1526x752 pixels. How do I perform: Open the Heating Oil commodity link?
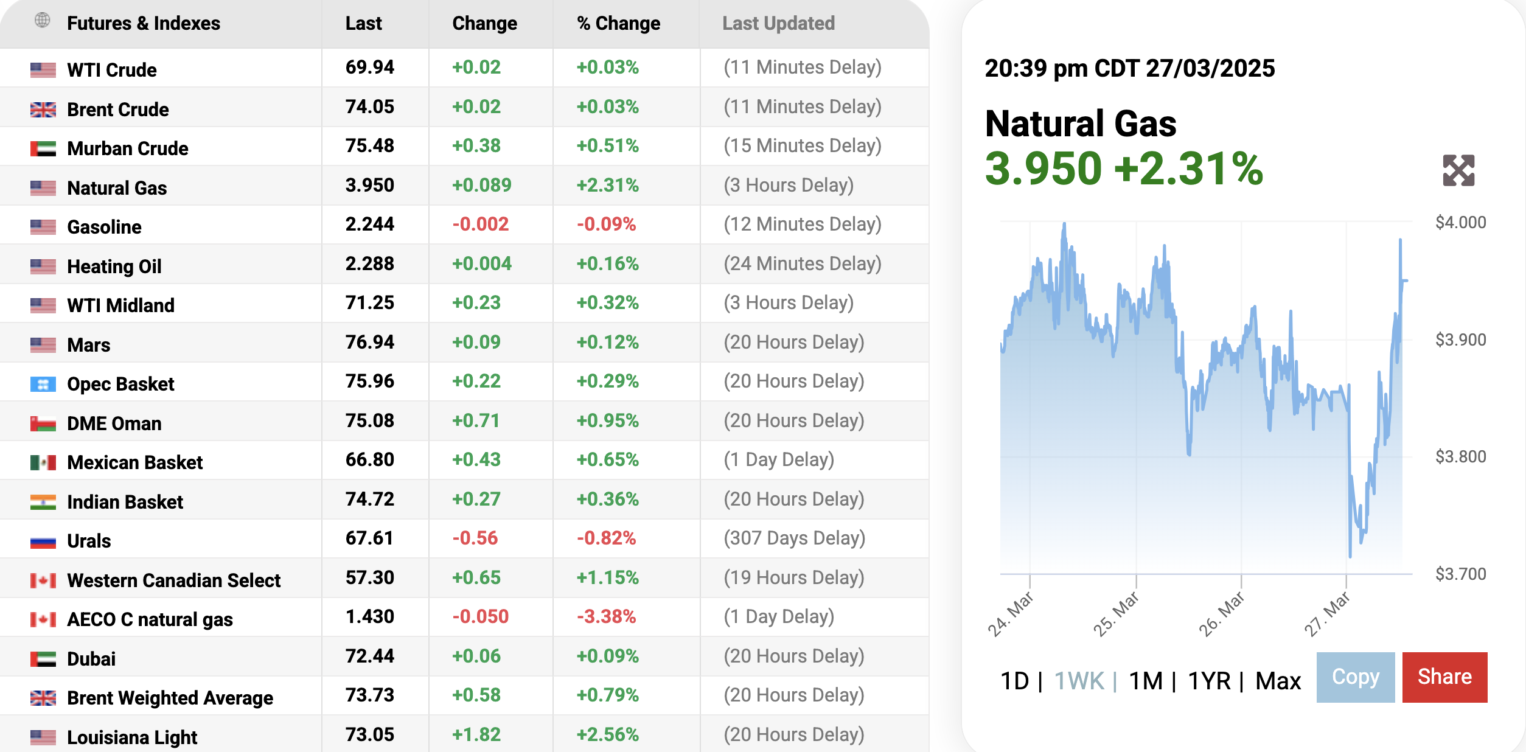point(114,266)
